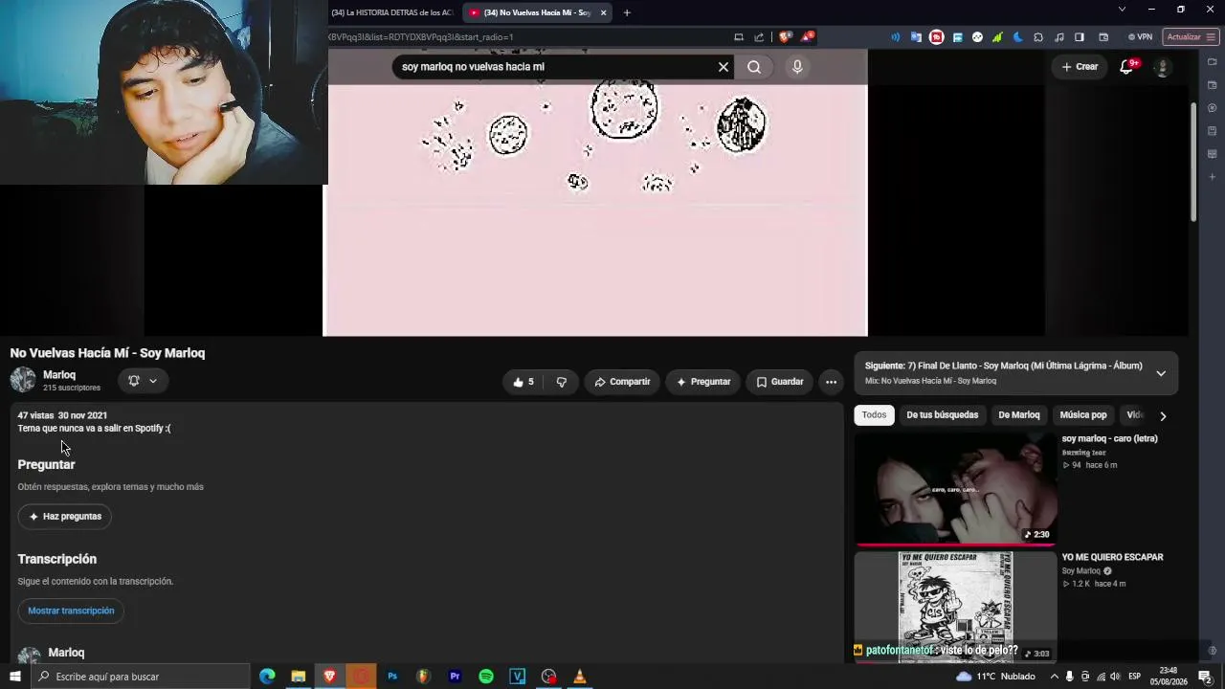Click the VPN button in toolbar
This screenshot has width=1225, height=689.
1140,37
